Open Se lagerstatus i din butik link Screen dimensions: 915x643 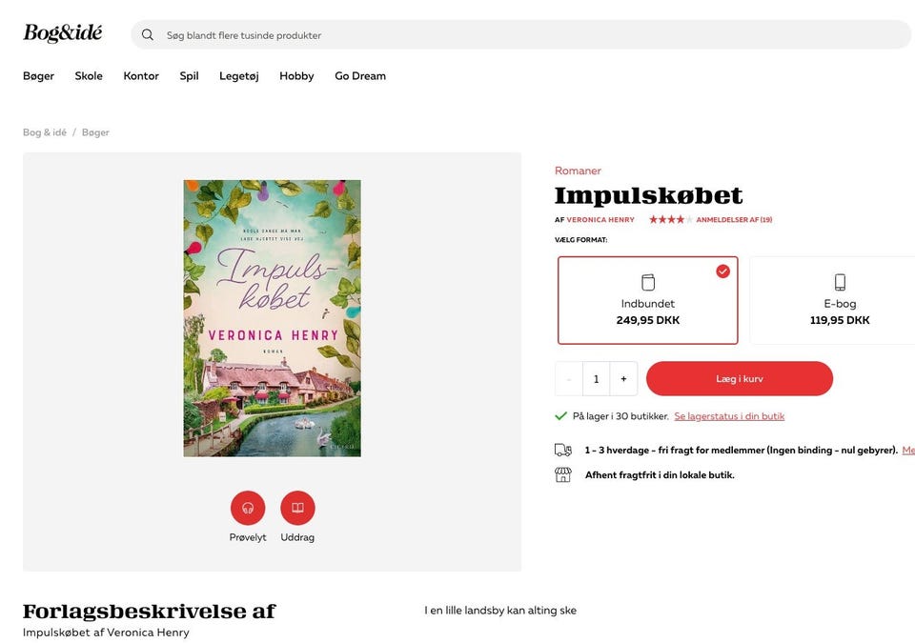coord(729,416)
